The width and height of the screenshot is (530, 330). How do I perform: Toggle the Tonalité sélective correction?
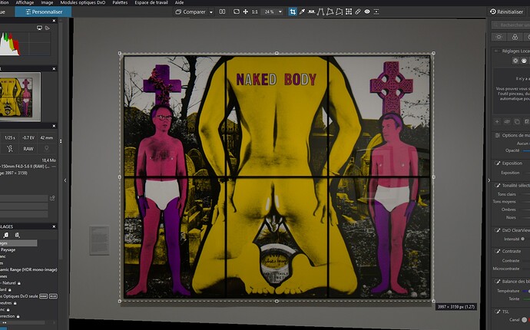497,186
